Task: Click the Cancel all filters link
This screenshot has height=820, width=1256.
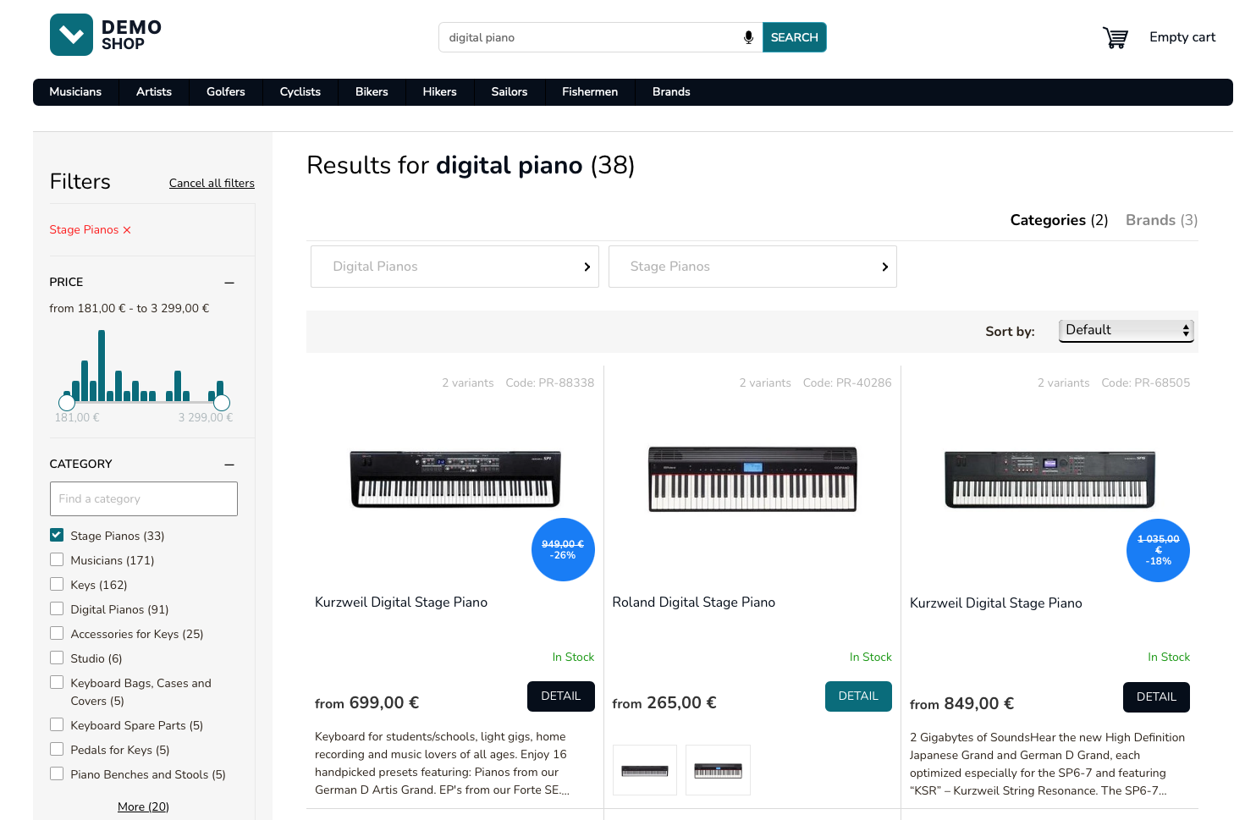Action: click(212, 183)
